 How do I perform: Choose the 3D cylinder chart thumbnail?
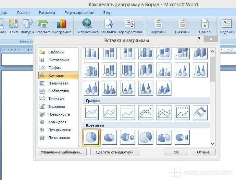[x=146, y=70]
